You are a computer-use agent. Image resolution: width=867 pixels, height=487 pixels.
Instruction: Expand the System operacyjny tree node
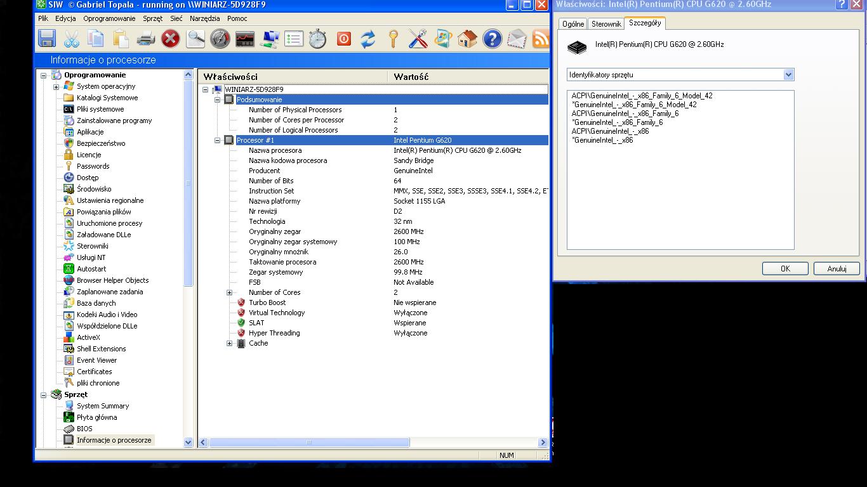[x=56, y=87]
